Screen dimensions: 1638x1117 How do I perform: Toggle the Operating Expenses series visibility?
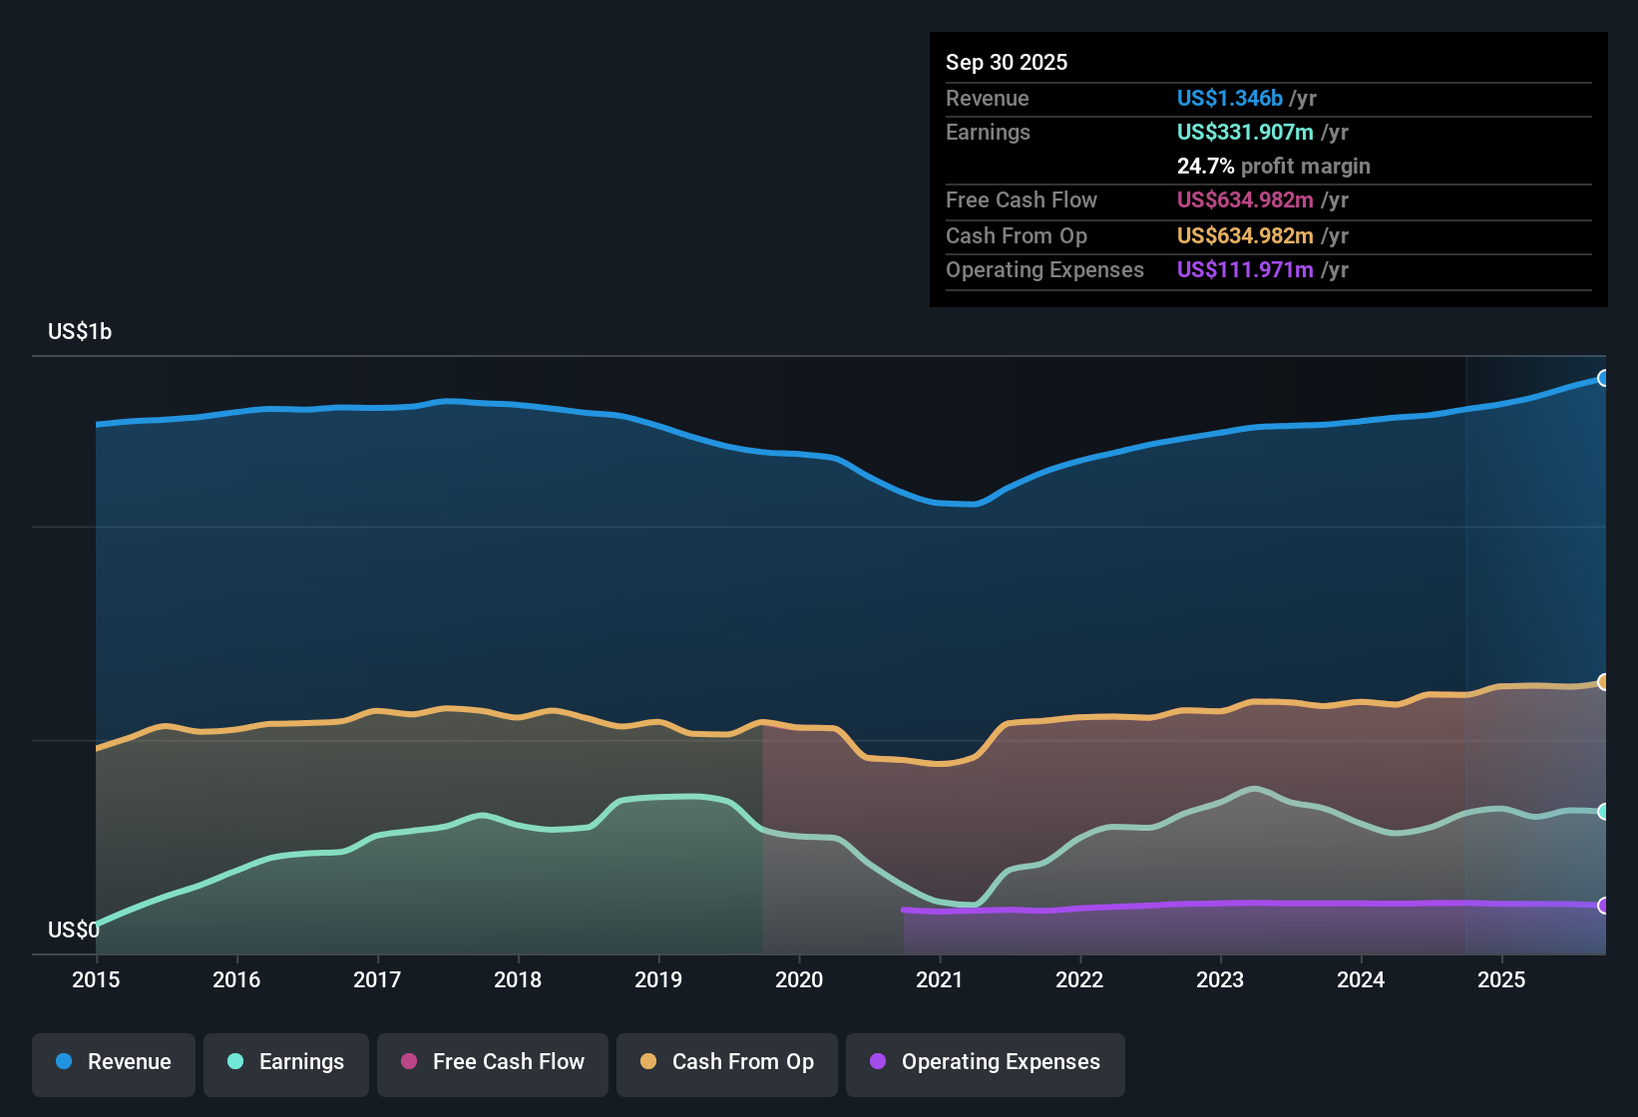point(985,1062)
